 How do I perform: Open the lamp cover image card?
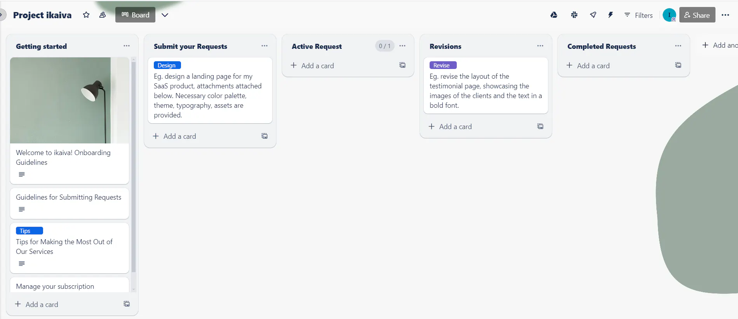[70, 100]
